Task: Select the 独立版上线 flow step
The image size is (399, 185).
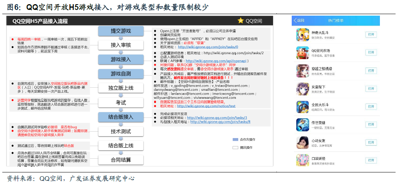Action: [x=121, y=88]
